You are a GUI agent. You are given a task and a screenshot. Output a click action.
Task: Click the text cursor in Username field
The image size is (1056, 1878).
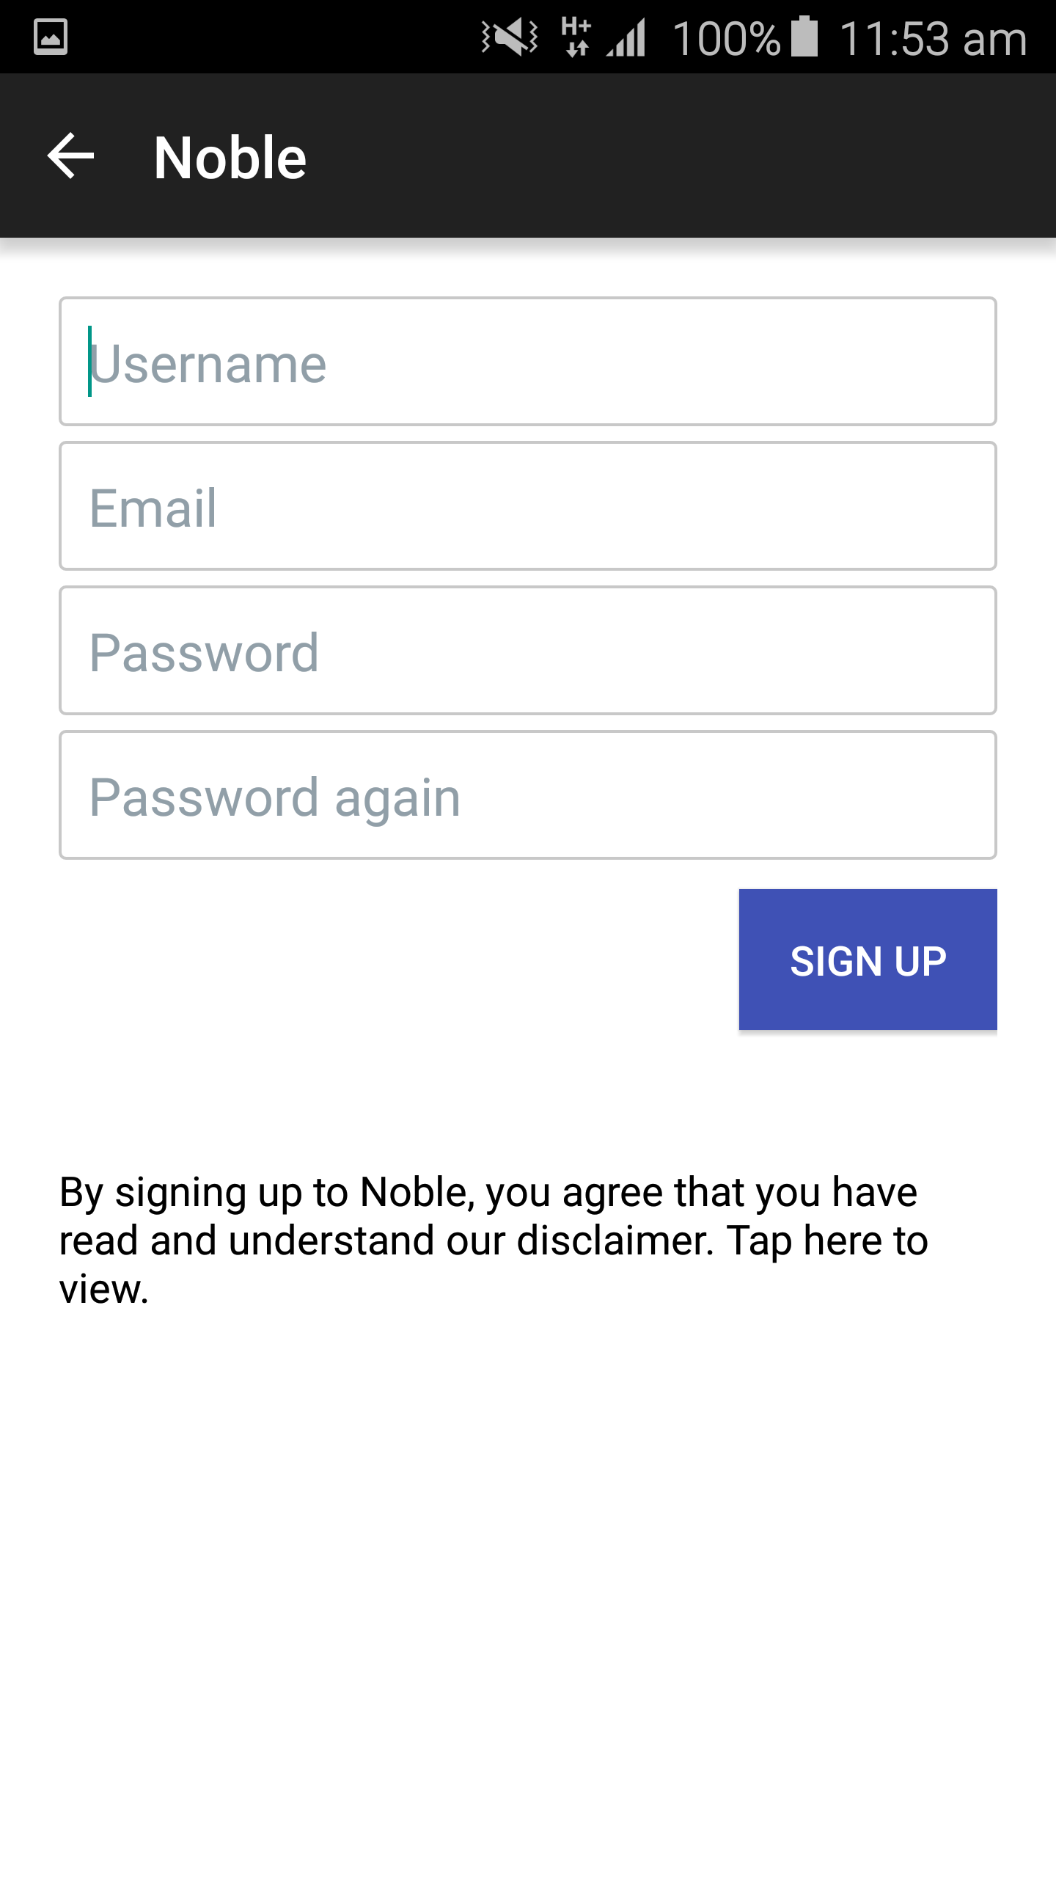click(89, 361)
